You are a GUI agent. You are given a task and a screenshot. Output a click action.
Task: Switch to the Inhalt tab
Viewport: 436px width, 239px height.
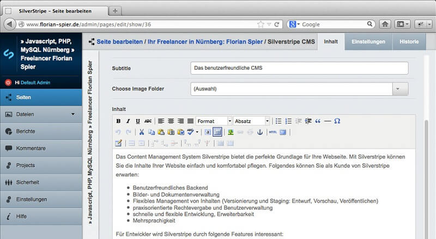pyautogui.click(x=331, y=41)
